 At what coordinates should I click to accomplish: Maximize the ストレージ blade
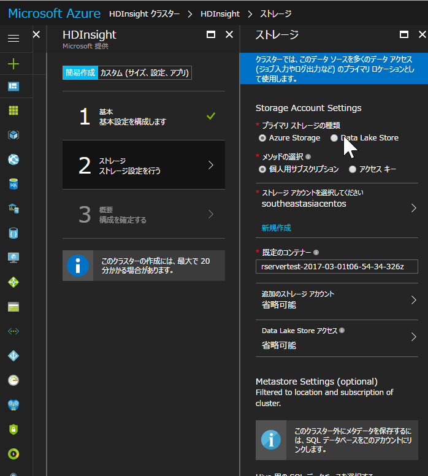pos(403,34)
